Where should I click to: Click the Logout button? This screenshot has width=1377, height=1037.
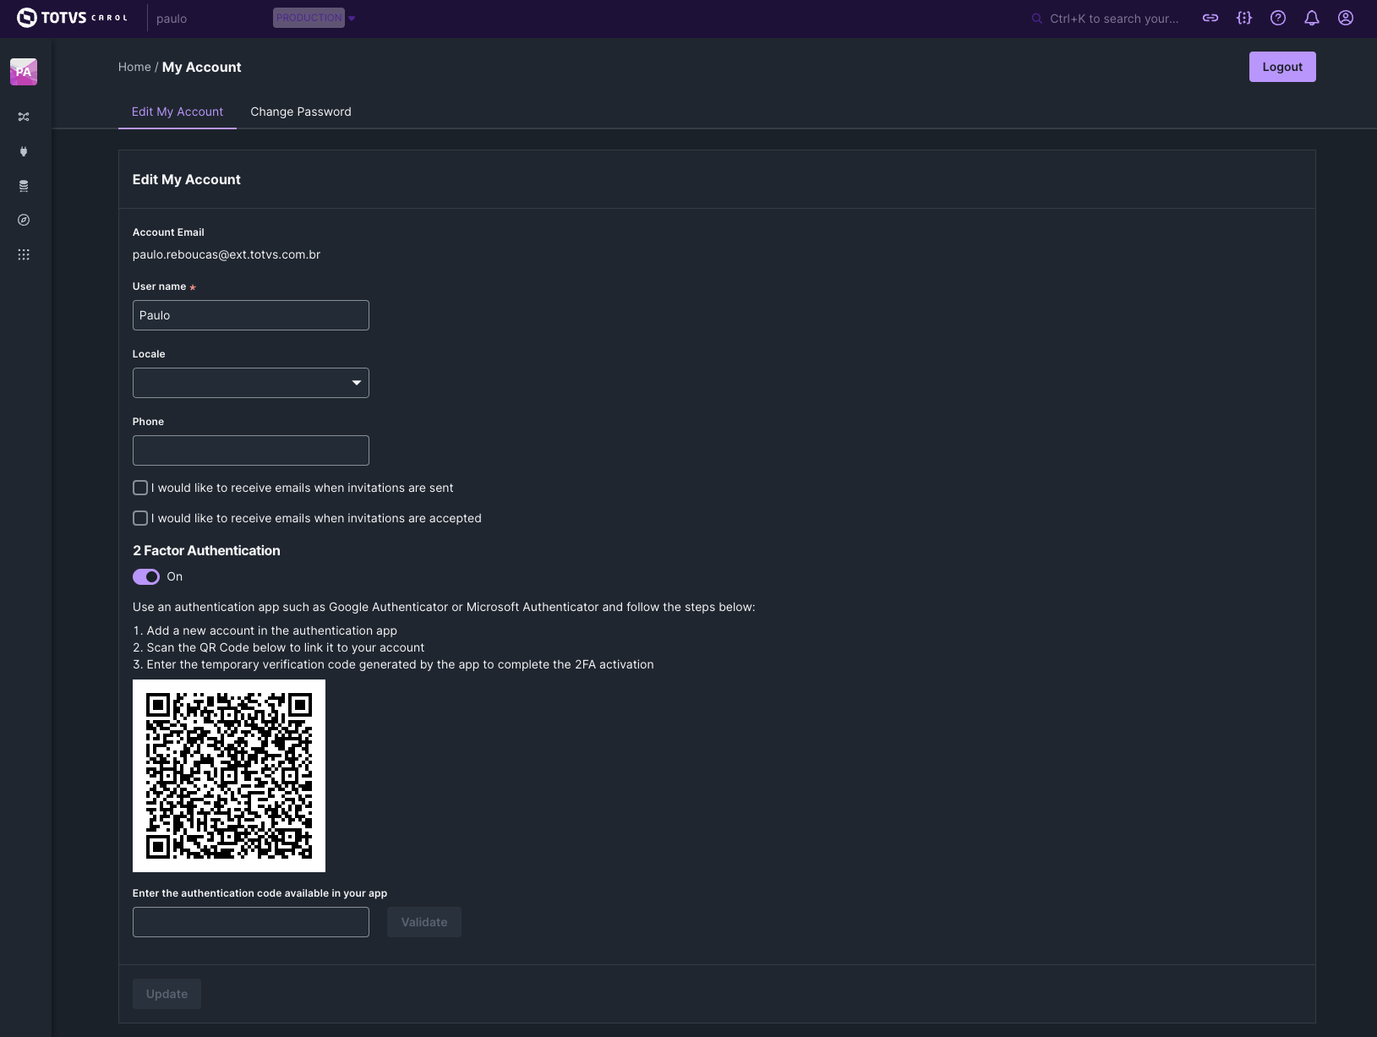(x=1282, y=67)
